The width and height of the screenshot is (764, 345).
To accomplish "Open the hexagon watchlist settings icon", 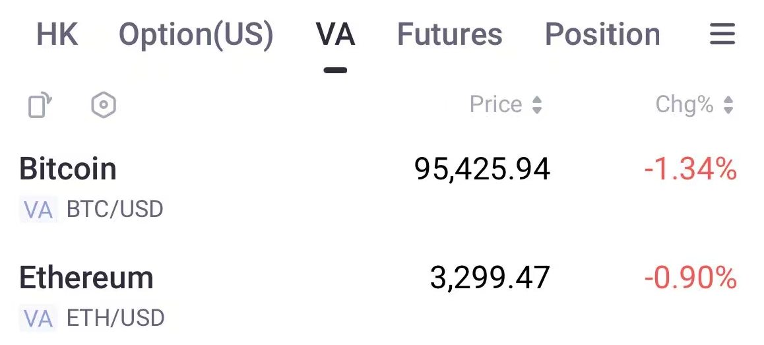I will click(x=104, y=105).
